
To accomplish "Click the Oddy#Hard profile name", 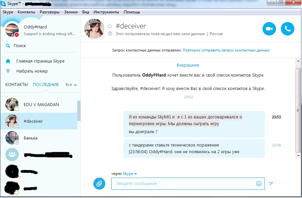I will coord(35,27).
